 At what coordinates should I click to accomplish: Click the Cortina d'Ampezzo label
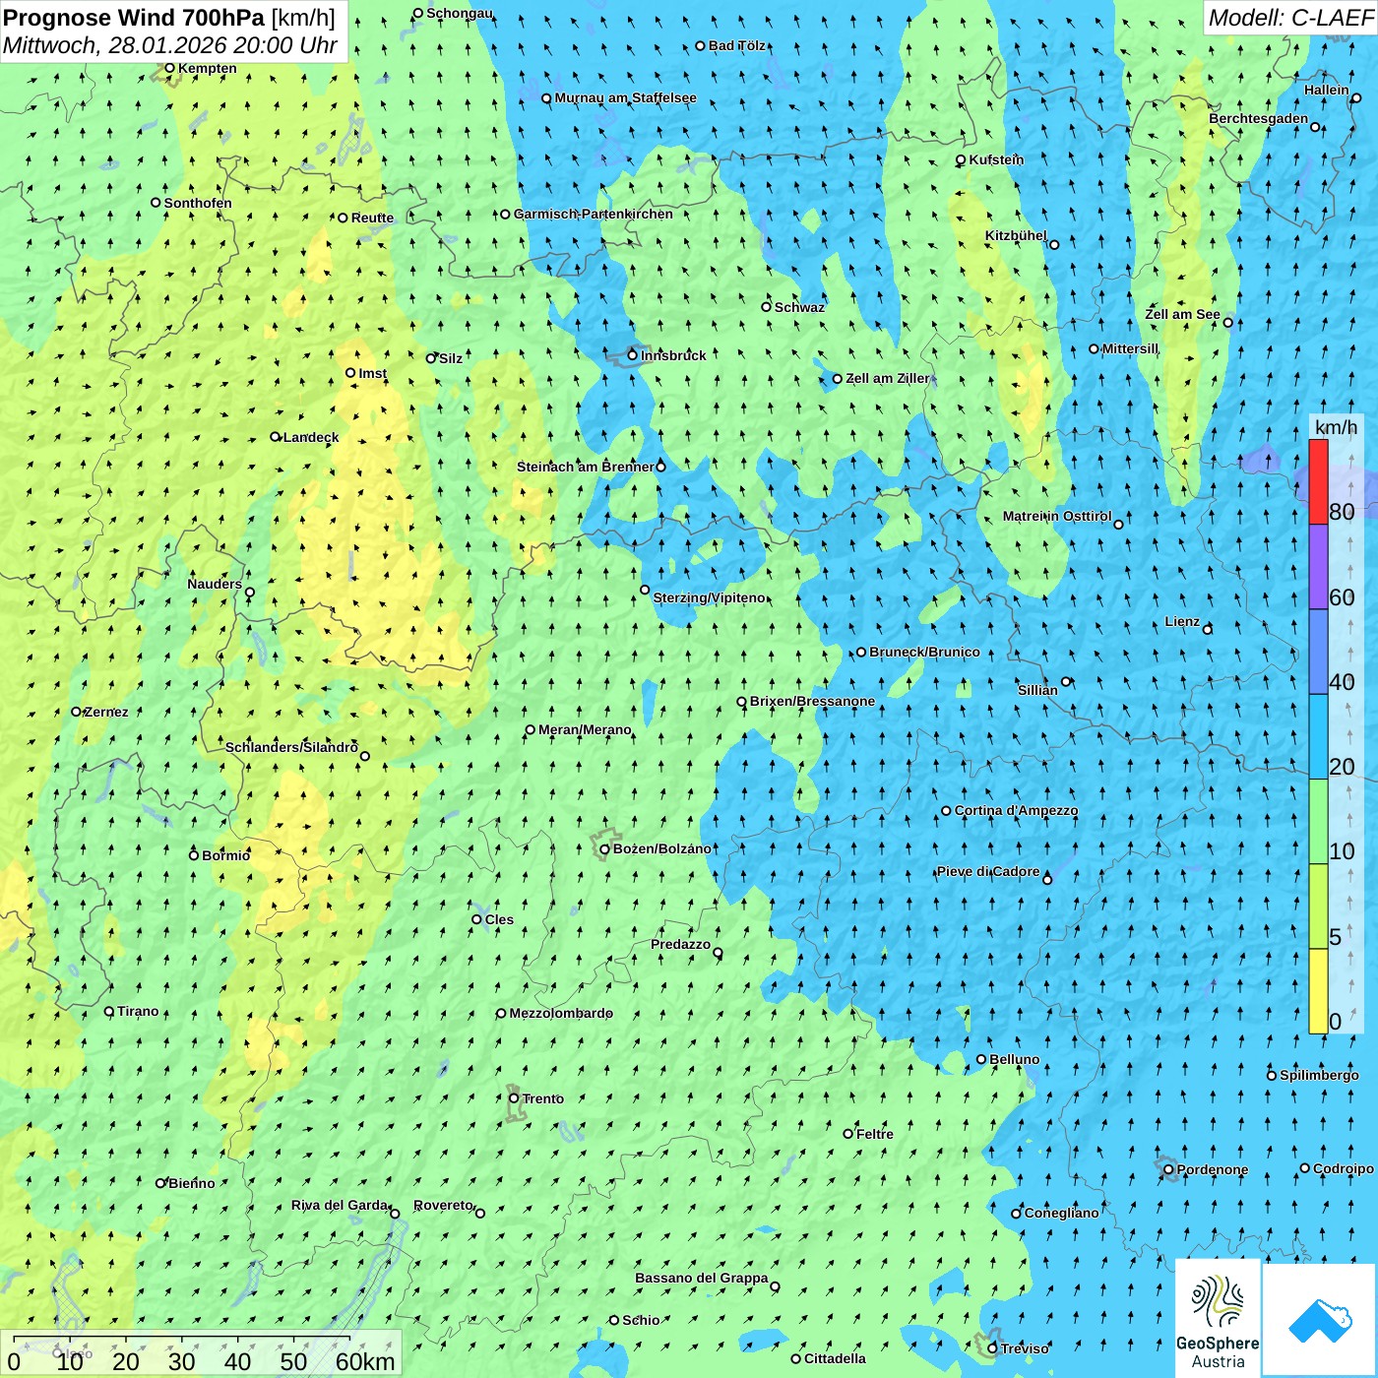pyautogui.click(x=1017, y=810)
